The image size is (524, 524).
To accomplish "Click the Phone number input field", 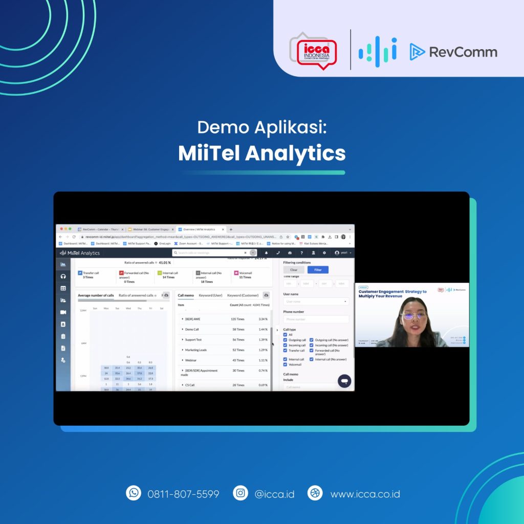I will [x=316, y=319].
